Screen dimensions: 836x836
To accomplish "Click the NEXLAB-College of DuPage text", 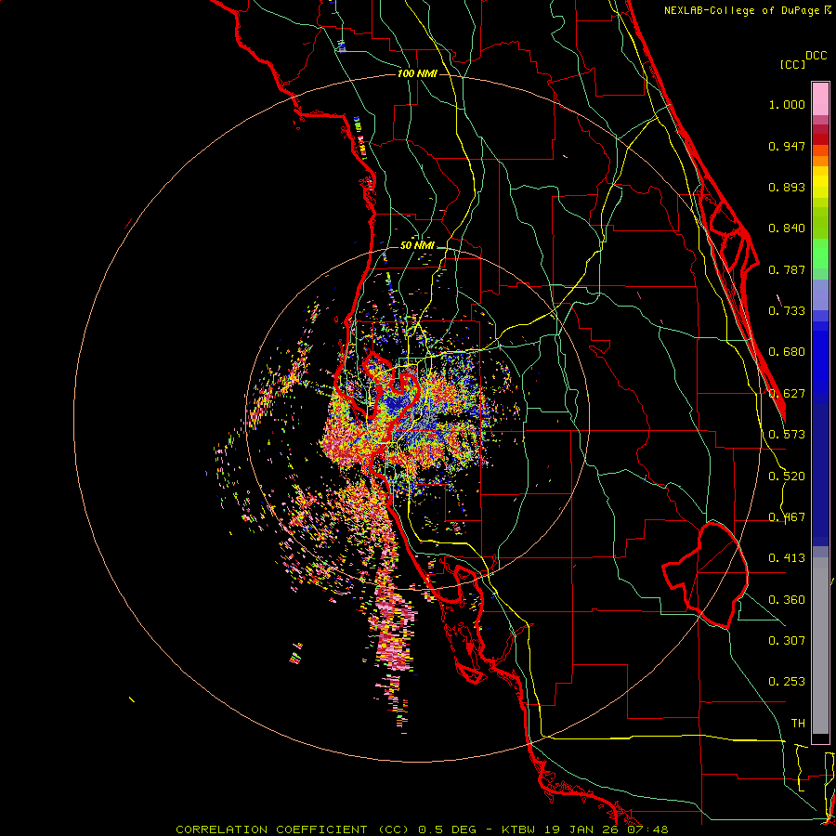I will [742, 9].
